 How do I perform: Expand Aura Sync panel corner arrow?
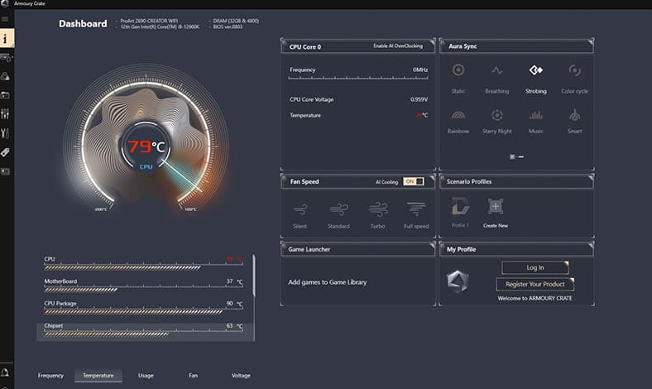[591, 41]
